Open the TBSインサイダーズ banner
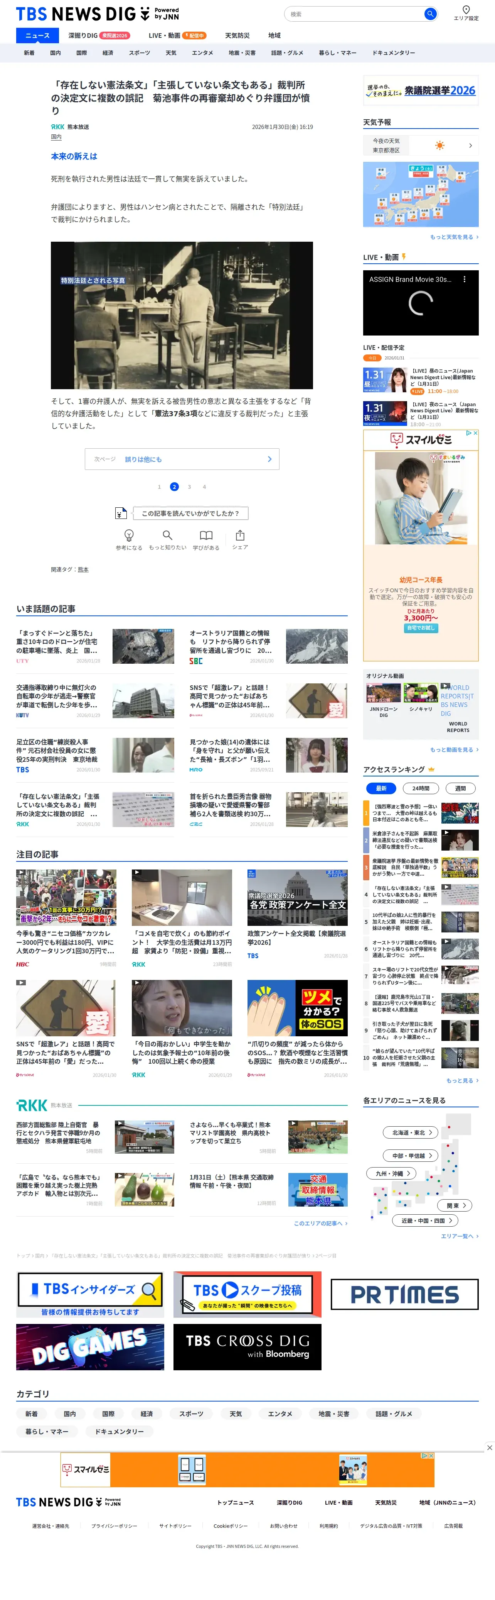The height and width of the screenshot is (1600, 495). (x=90, y=1295)
